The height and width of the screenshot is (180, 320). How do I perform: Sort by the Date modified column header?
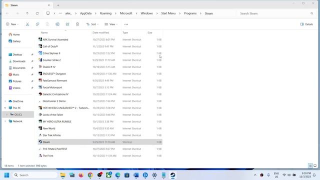100,32
